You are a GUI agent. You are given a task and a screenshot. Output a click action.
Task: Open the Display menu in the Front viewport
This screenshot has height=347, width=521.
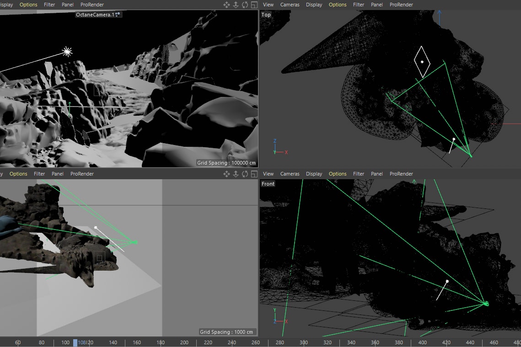(x=314, y=174)
